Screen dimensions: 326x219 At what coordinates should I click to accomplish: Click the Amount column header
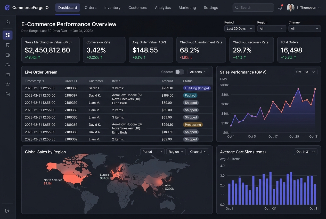(167, 81)
